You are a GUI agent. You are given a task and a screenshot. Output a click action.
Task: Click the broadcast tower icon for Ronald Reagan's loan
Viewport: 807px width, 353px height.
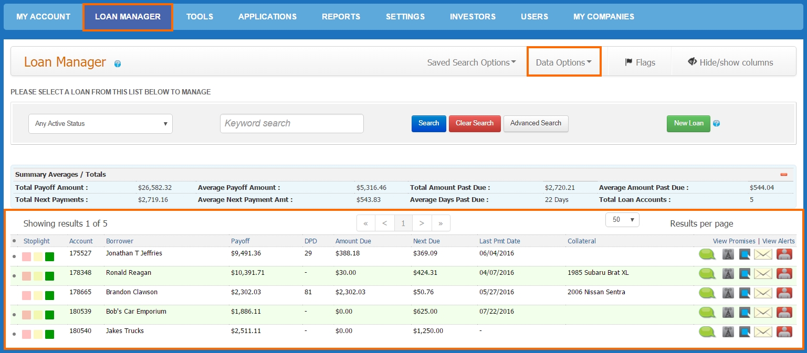pyautogui.click(x=728, y=273)
